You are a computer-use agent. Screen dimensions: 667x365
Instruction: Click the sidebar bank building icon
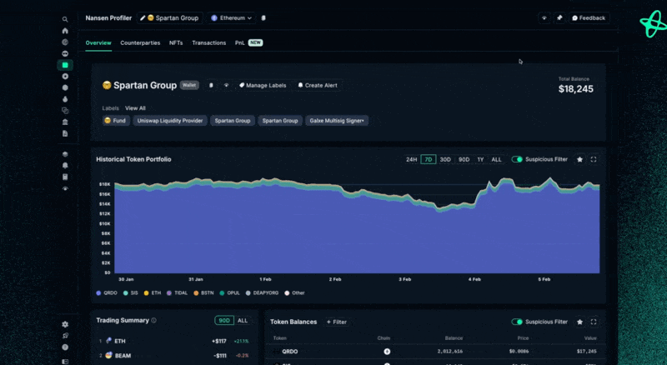click(x=65, y=122)
